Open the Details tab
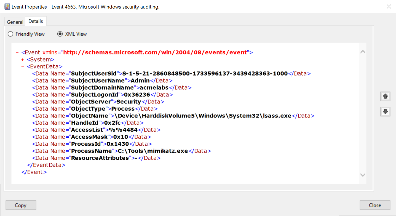The image size is (396, 216). coord(36,21)
